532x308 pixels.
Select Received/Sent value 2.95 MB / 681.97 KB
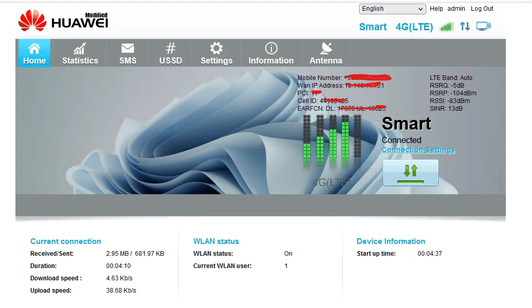135,254
